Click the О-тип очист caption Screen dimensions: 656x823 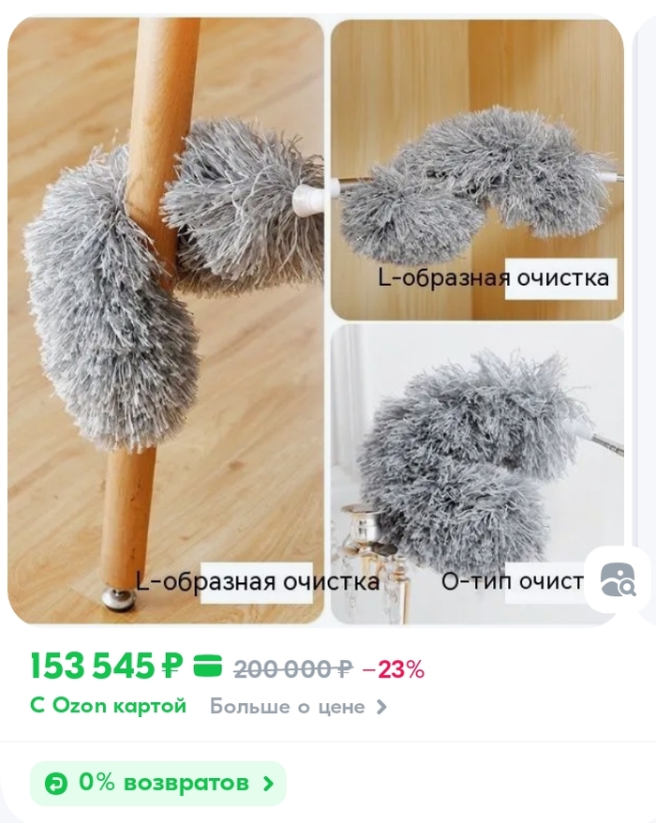pos(513,580)
